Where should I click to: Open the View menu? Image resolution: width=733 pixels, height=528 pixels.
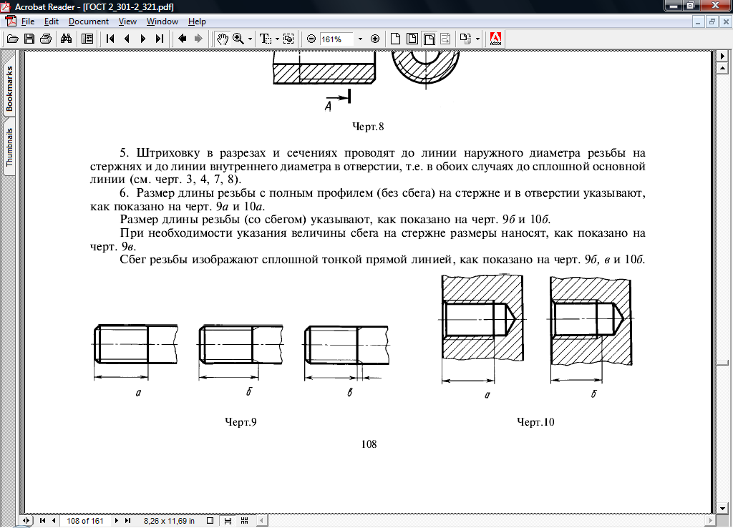[127, 21]
